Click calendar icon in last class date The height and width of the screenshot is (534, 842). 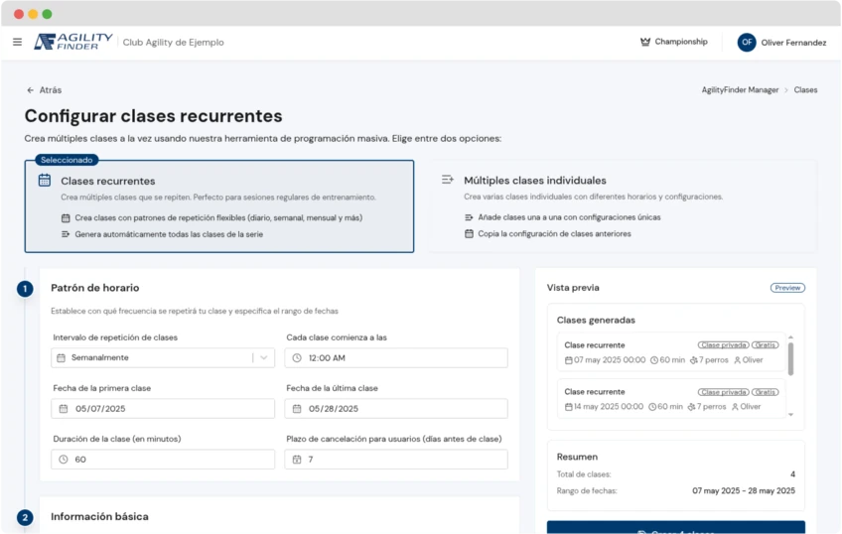297,408
